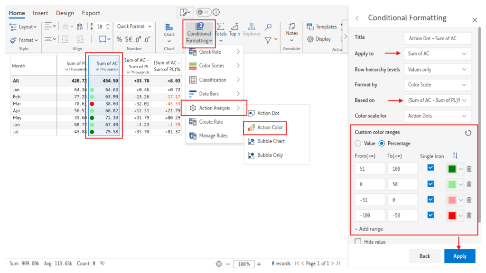Expand ribbon with the right chevron

346,36
